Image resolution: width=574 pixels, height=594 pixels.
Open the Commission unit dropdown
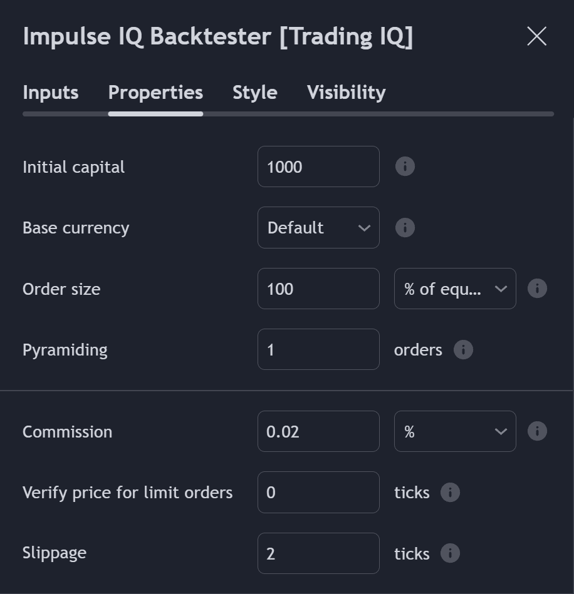(x=455, y=431)
